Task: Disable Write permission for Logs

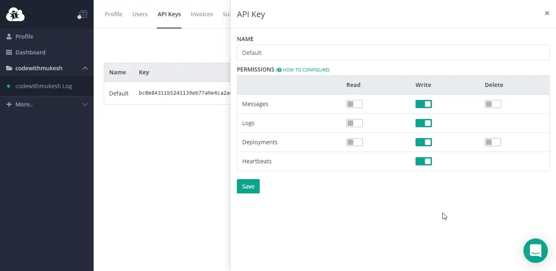Action: [x=423, y=123]
